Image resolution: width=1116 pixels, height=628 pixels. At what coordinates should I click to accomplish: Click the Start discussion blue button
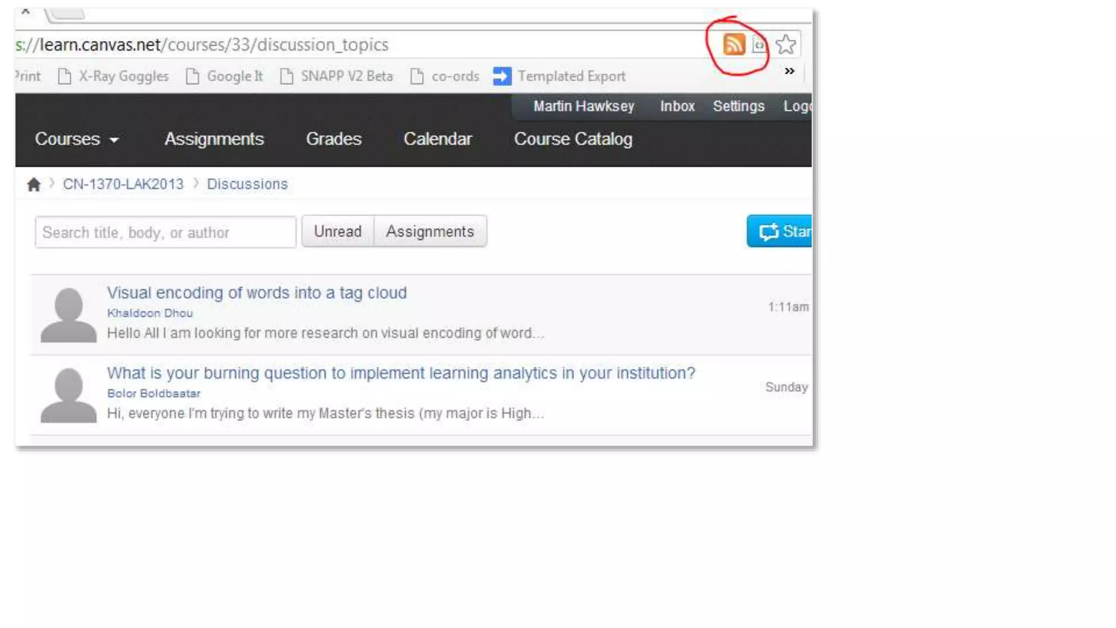[x=780, y=231]
